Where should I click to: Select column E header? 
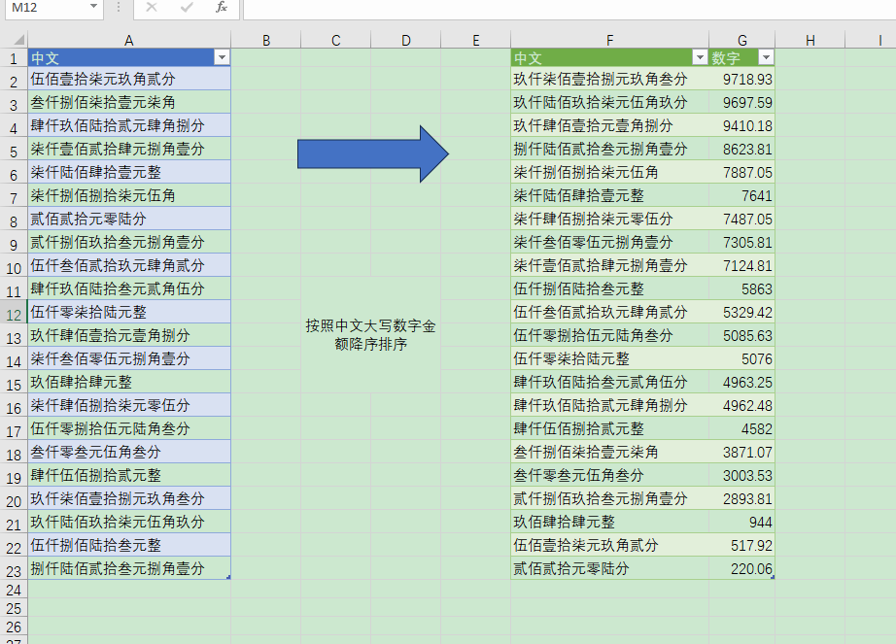475,40
